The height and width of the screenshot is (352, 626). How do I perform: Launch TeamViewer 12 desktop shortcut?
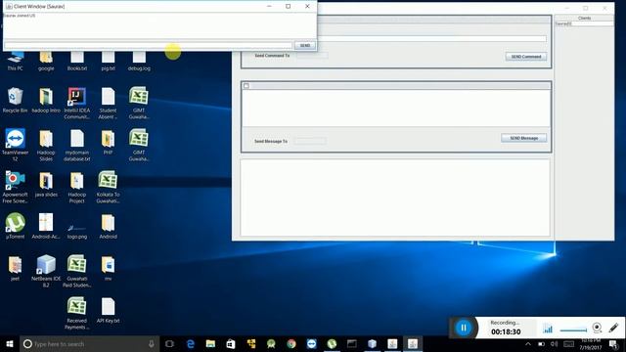(x=15, y=145)
